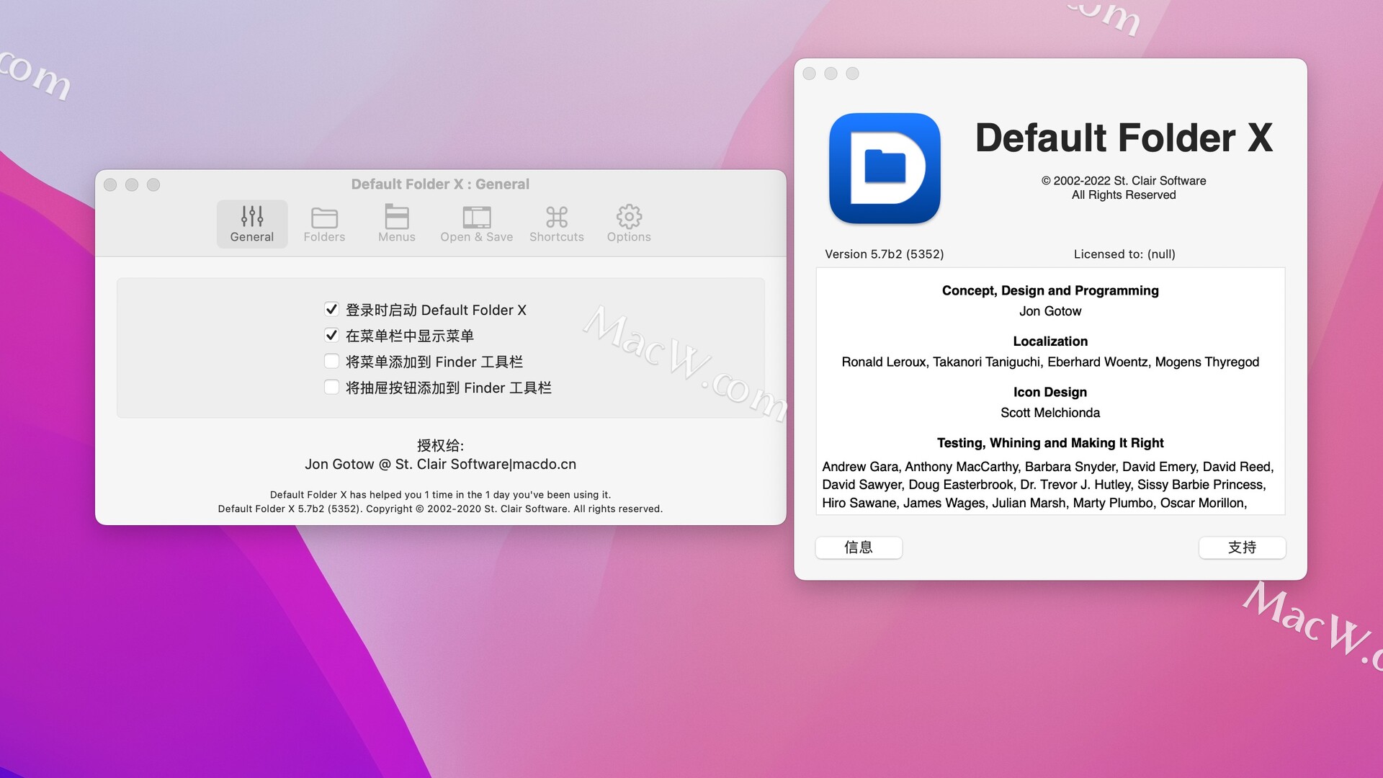
Task: Minimize the General preferences window
Action: tap(132, 184)
